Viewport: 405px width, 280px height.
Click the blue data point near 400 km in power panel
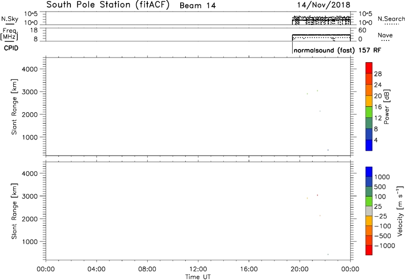(x=328, y=150)
